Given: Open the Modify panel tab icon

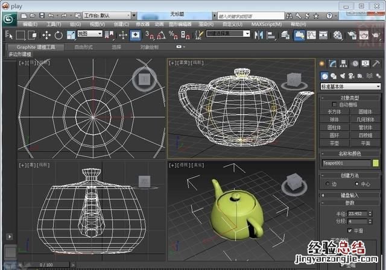Looking at the screenshot, I should tap(332, 63).
